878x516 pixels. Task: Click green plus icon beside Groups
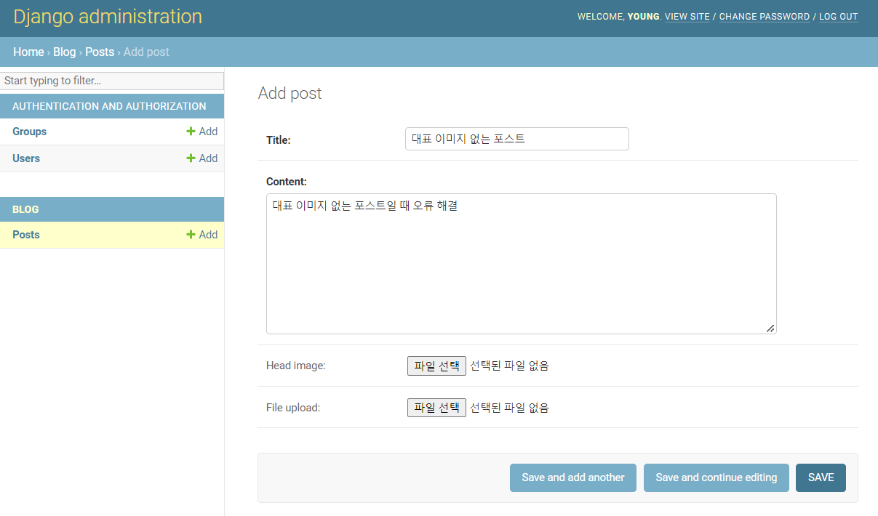[x=191, y=132]
